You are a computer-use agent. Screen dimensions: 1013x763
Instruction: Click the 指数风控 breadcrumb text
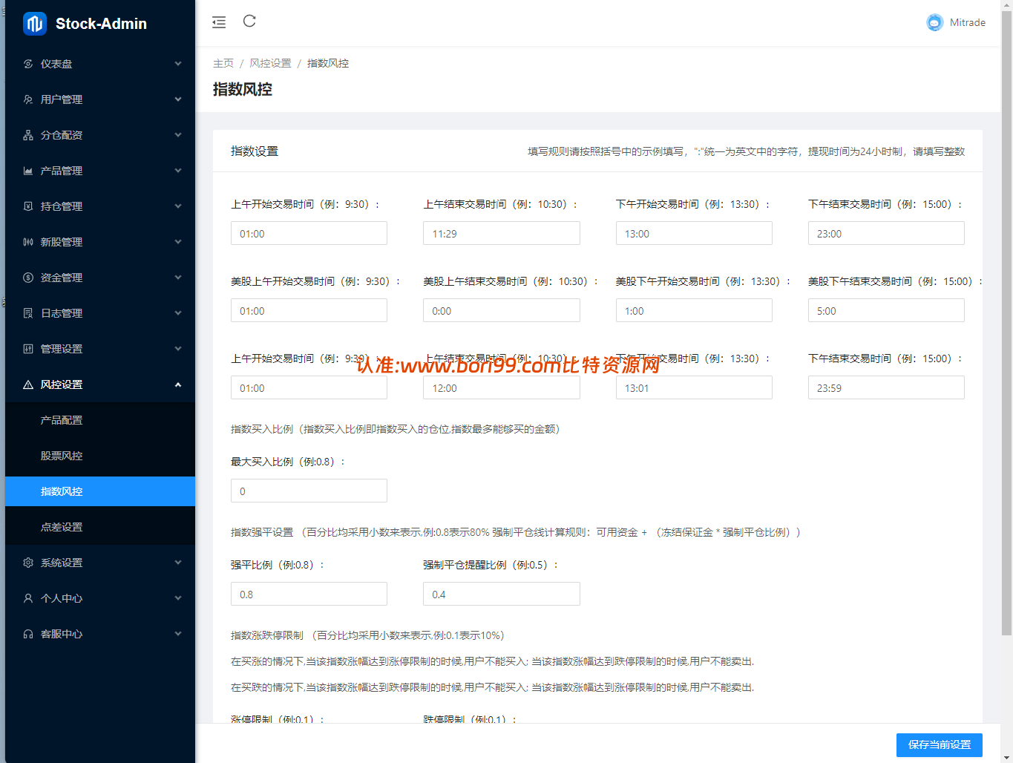coord(328,63)
